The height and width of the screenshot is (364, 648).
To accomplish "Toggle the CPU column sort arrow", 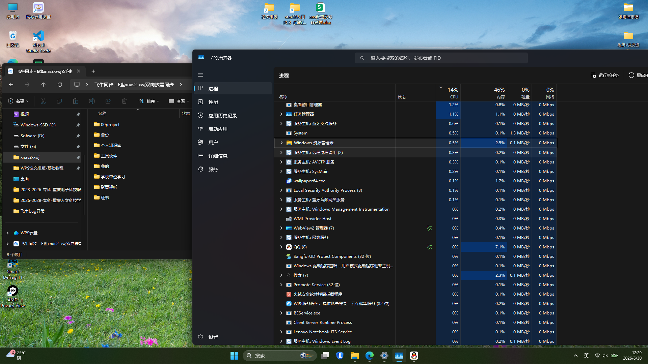I will point(441,87).
